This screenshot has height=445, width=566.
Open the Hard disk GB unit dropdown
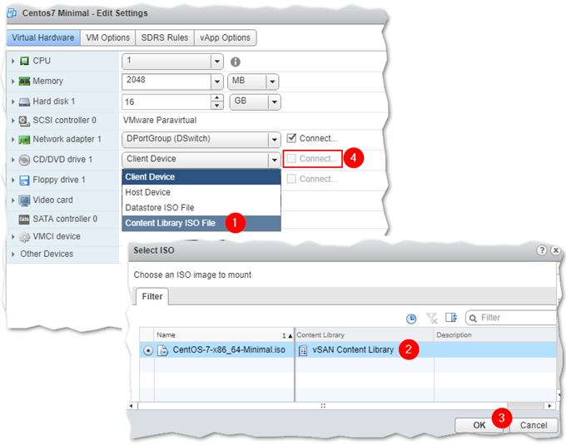click(x=275, y=102)
